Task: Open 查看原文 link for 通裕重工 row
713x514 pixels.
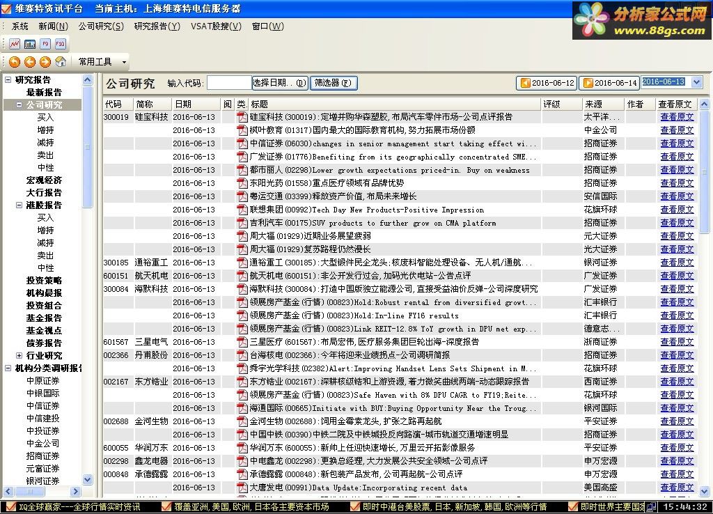Action: (677, 263)
